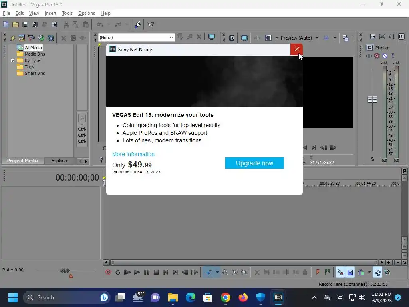The image size is (409, 307).
Task: Insert a region with the green flags icon
Action: tap(328, 272)
